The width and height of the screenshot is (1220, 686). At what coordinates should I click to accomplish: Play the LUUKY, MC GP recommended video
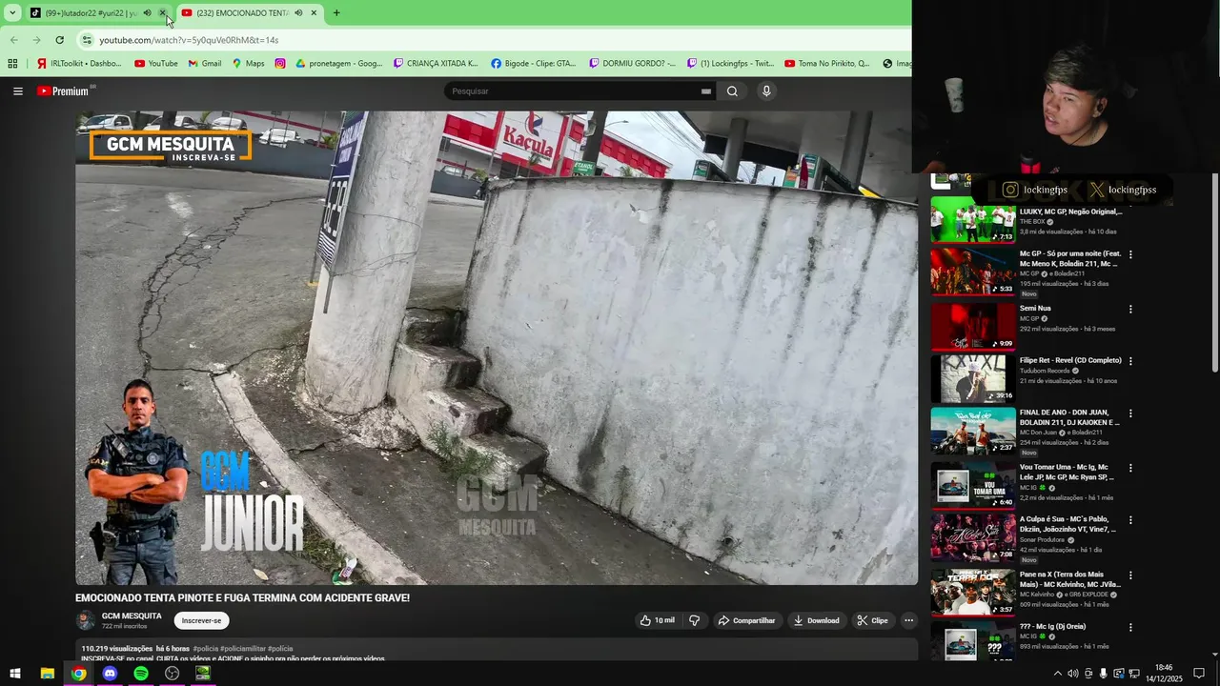[973, 220]
